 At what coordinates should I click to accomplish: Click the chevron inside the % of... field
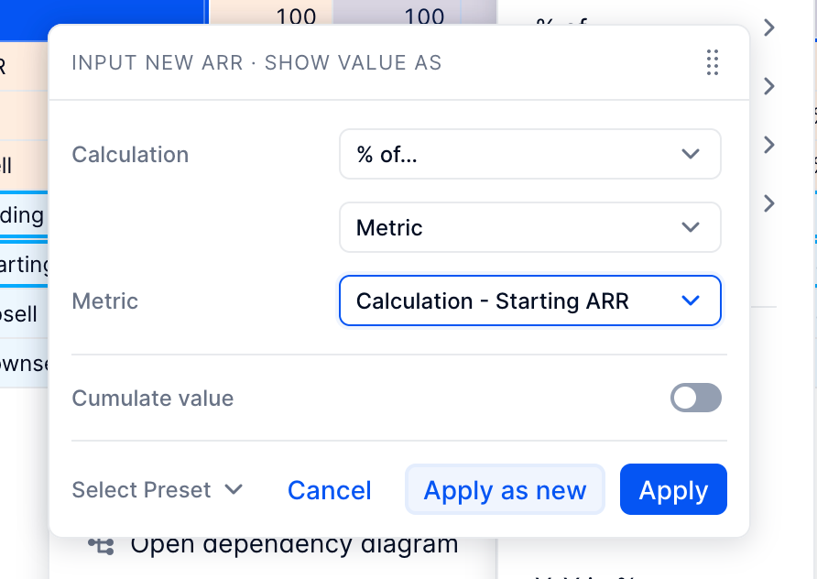pyautogui.click(x=691, y=154)
